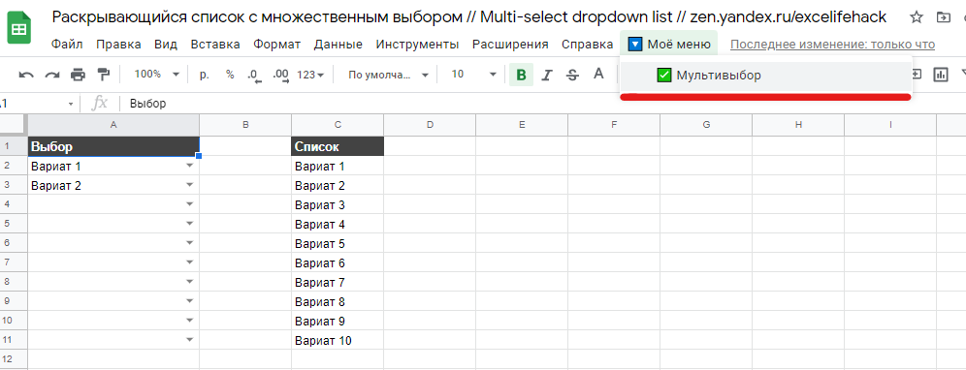This screenshot has height=370, width=966.
Task: Select list cell Вариат 6
Action: pos(338,262)
